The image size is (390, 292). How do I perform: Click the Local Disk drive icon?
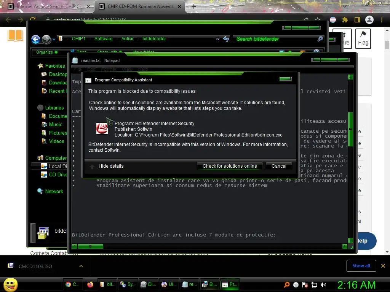click(44, 167)
